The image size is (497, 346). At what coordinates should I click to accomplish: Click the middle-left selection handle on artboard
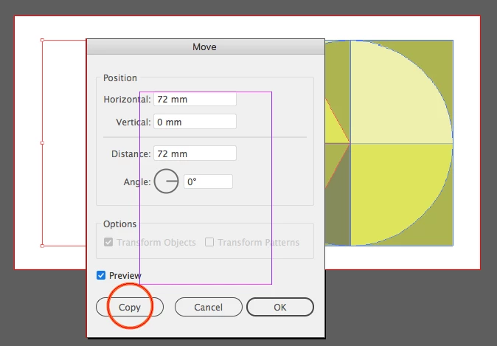coord(43,143)
